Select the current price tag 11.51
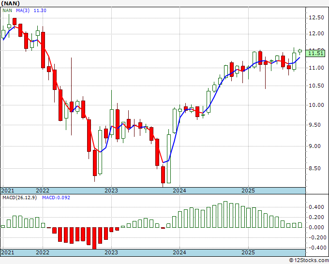The image size is (329, 264). coord(315,53)
